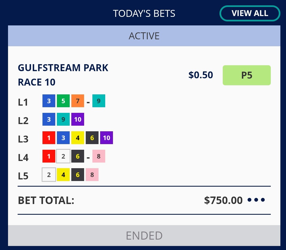Click the pink 8 runner in L4
This screenshot has width=286, height=250.
click(99, 156)
